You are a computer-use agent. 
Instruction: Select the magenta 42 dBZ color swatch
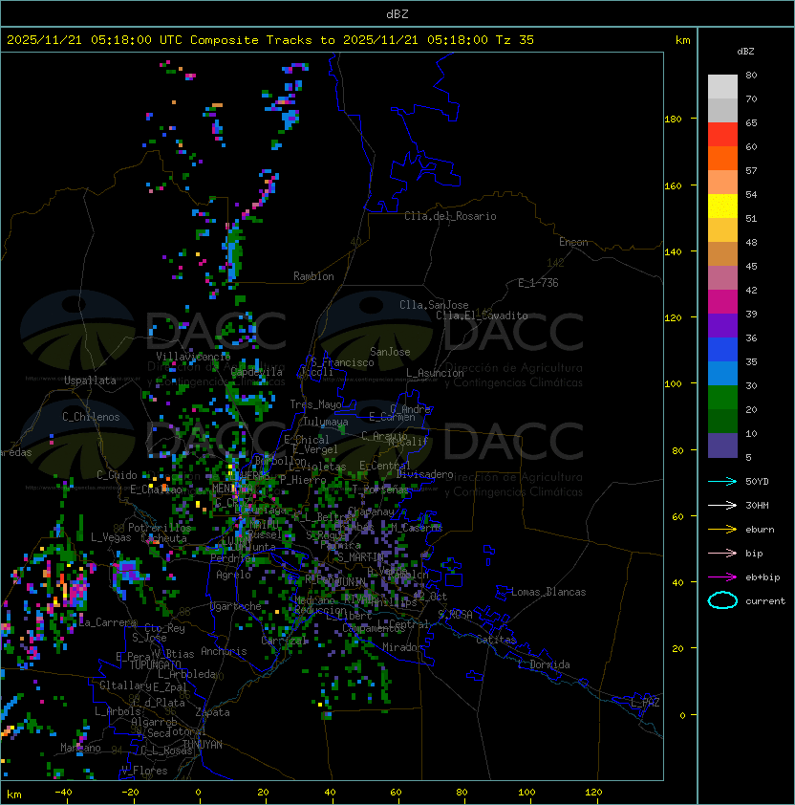coord(722,302)
